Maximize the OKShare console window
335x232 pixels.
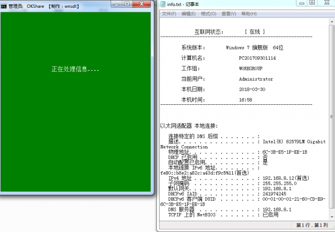(x=127, y=4)
